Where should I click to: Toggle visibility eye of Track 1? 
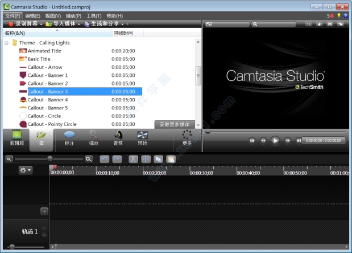tap(44, 228)
